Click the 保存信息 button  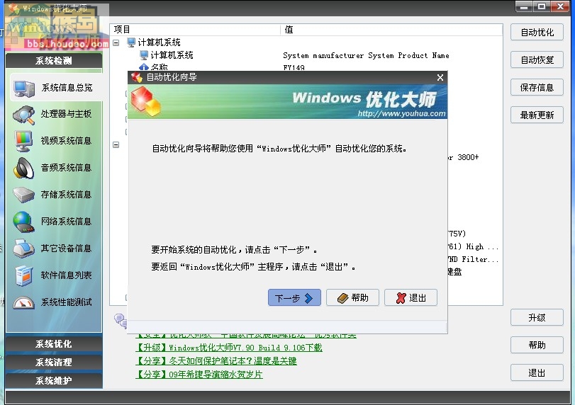pos(537,88)
